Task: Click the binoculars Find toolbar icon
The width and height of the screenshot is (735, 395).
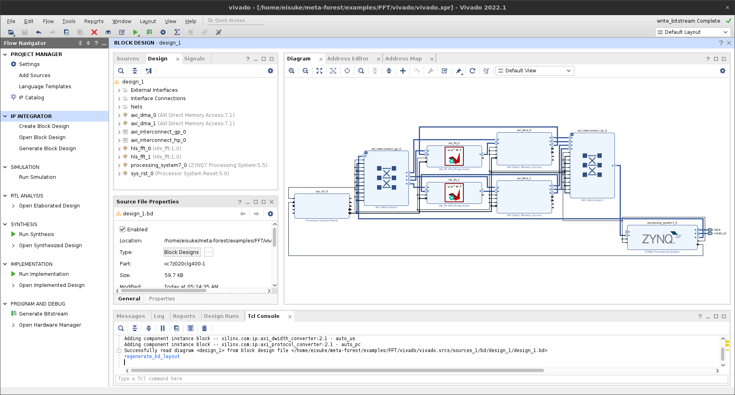Action: (x=108, y=32)
